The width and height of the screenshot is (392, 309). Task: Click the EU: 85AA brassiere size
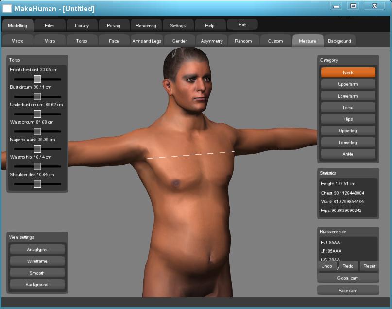pyautogui.click(x=330, y=242)
